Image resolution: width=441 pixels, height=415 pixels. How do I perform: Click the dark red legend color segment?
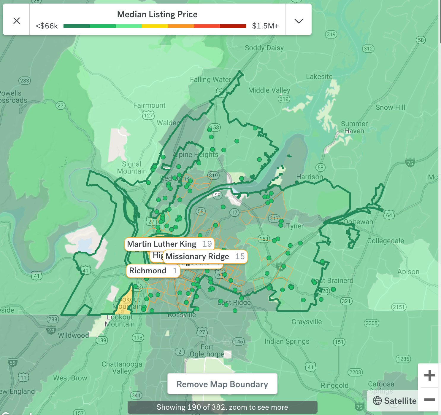(x=233, y=26)
